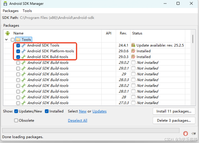This screenshot has height=143, width=199.
Task: Select the Android SDK Platform-tools row name
Action: click(x=51, y=51)
